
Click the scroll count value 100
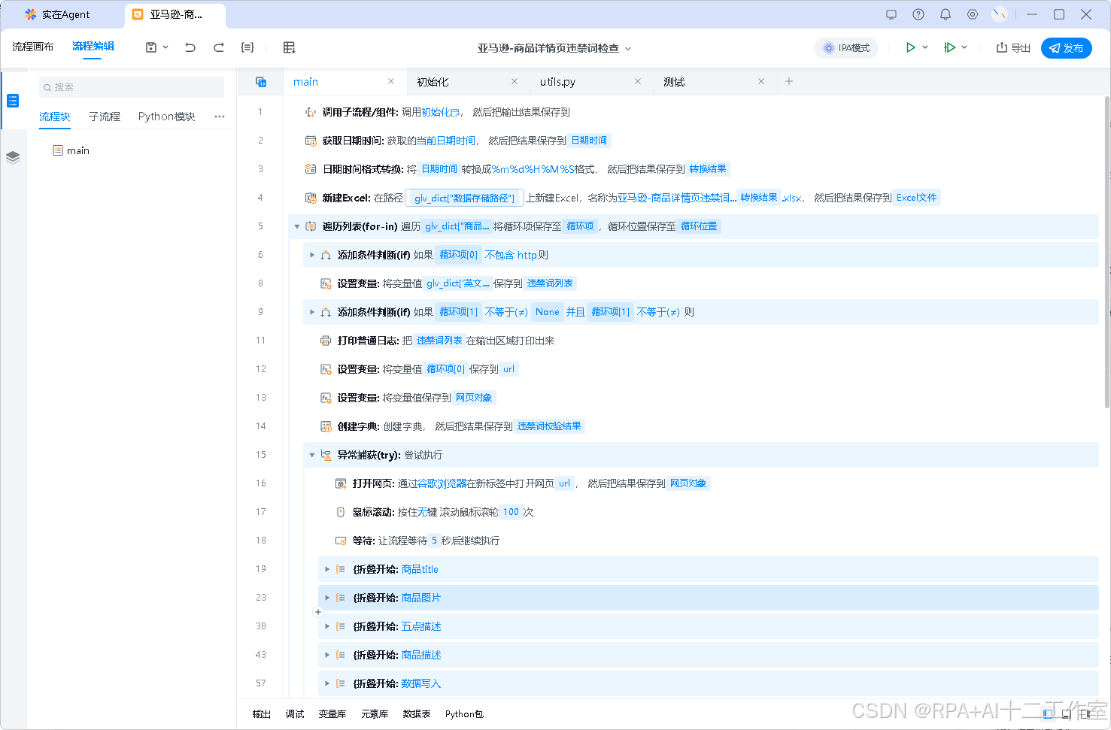(x=511, y=512)
